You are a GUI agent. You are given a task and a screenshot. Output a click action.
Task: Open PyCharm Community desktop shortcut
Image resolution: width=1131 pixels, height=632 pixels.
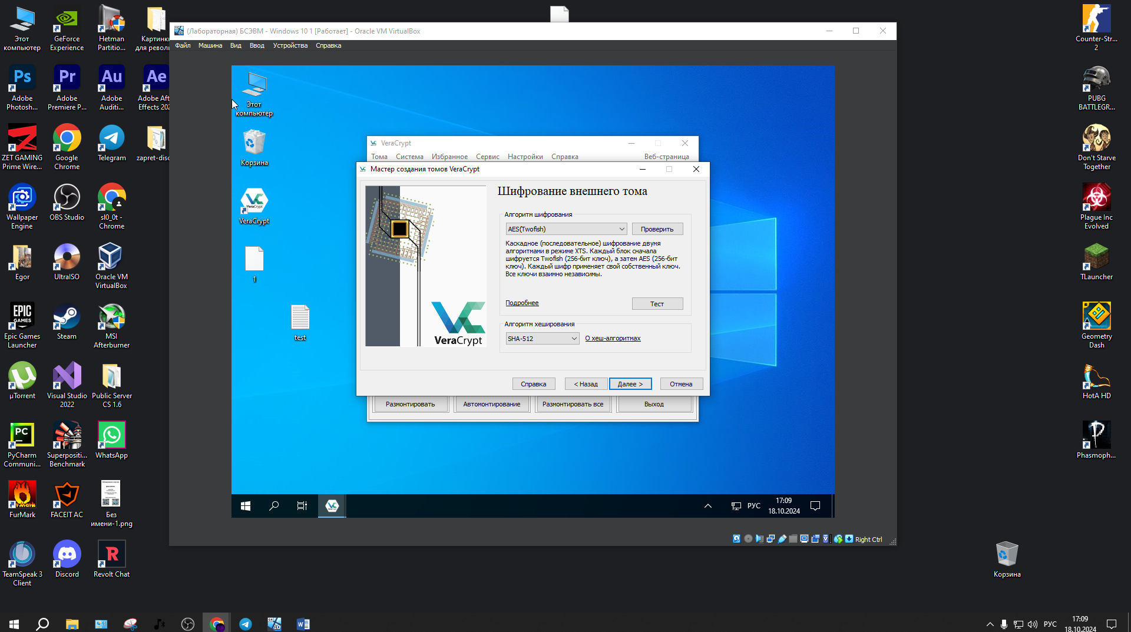point(22,444)
